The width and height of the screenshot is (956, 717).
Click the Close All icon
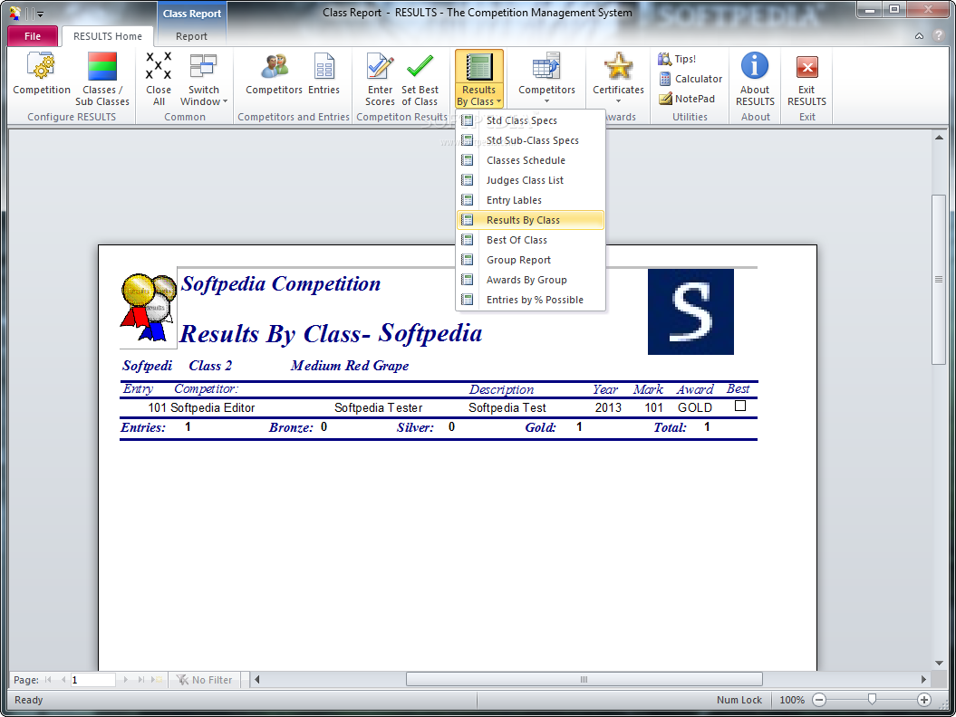pyautogui.click(x=159, y=80)
